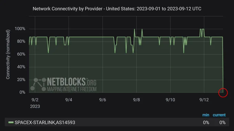The image size is (234, 131).
Task: Click the 60% y-axis tick label
Action: tap(21, 54)
